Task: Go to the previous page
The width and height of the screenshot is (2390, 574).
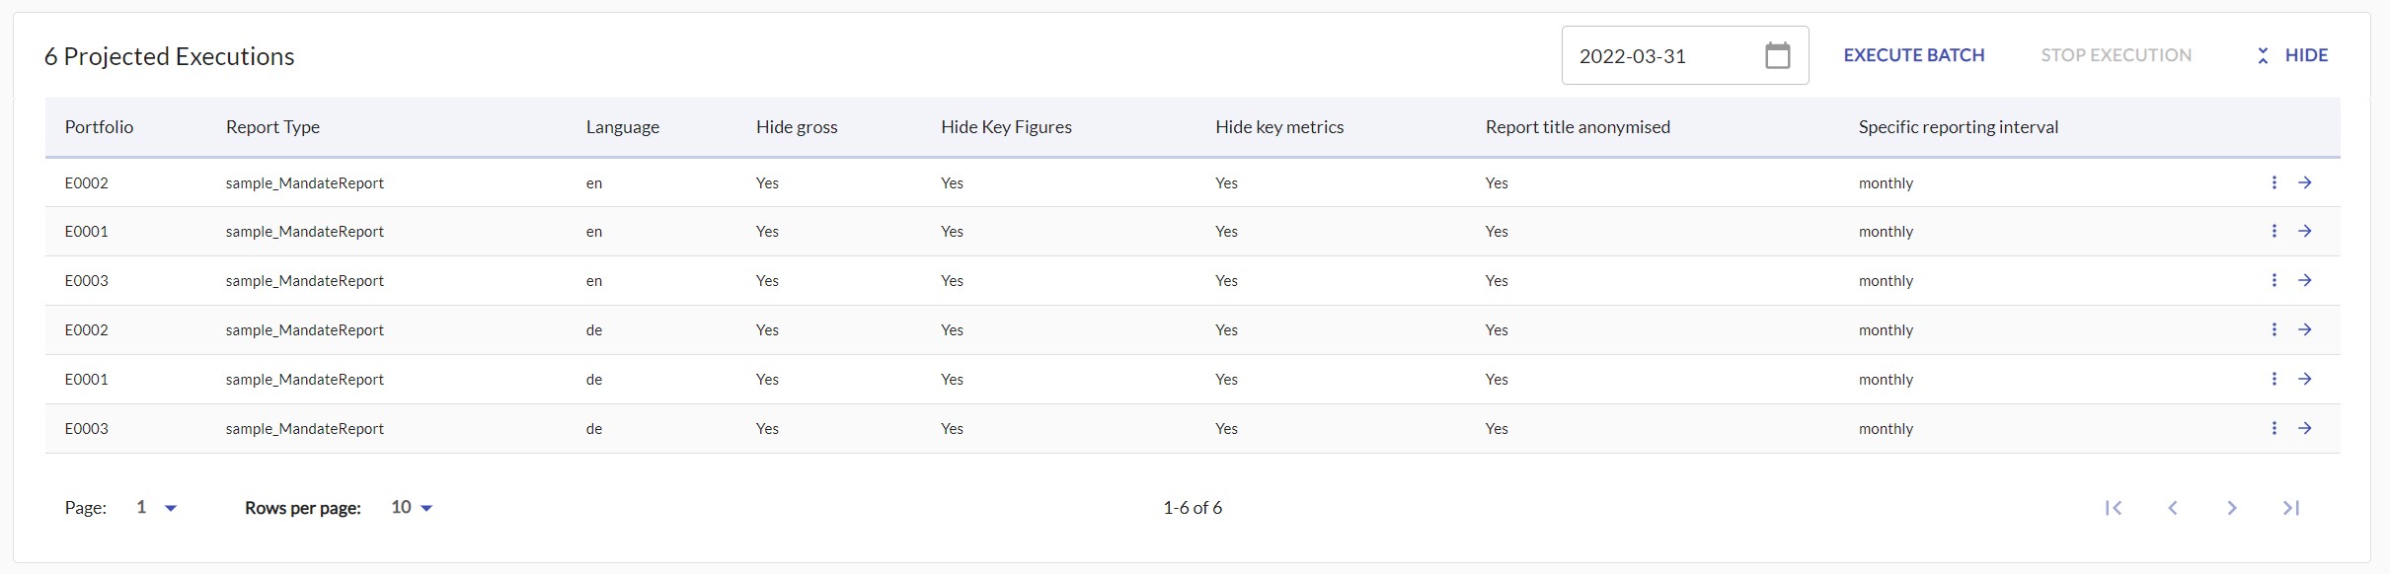Action: [x=2173, y=508]
